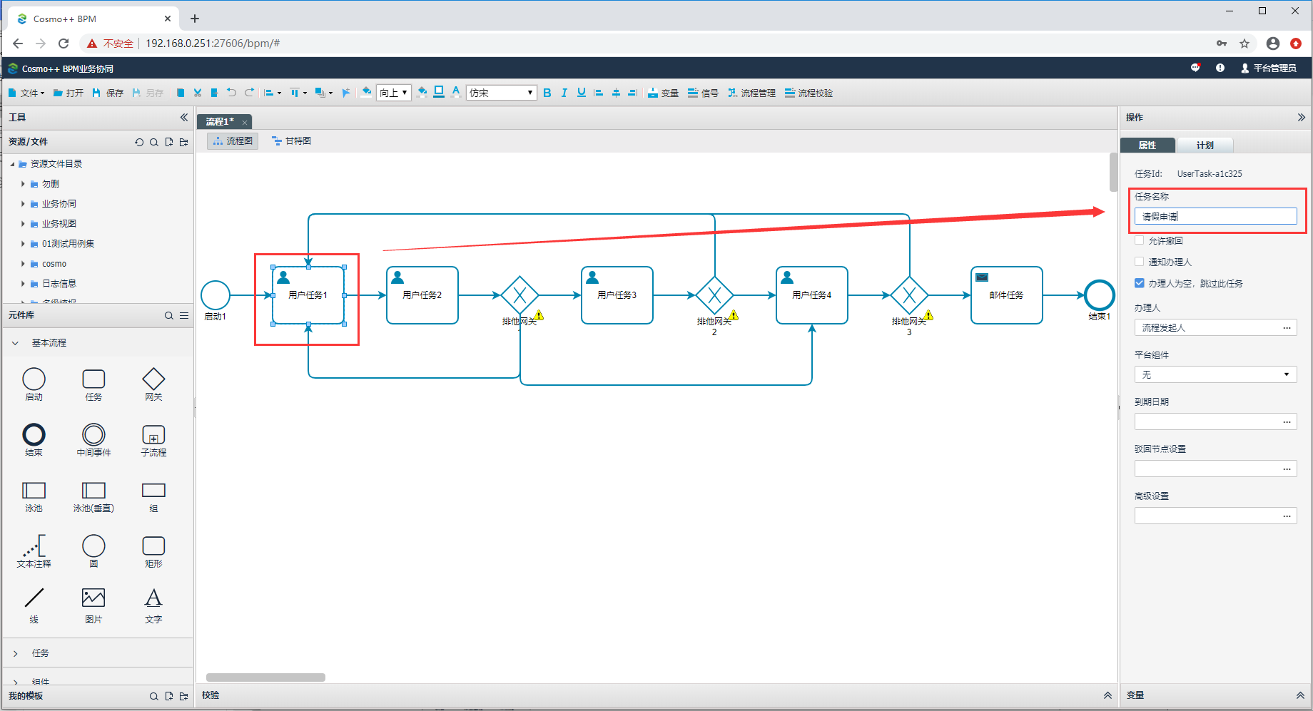
Task: Select the 文本注释 text annotation shape
Action: point(34,551)
